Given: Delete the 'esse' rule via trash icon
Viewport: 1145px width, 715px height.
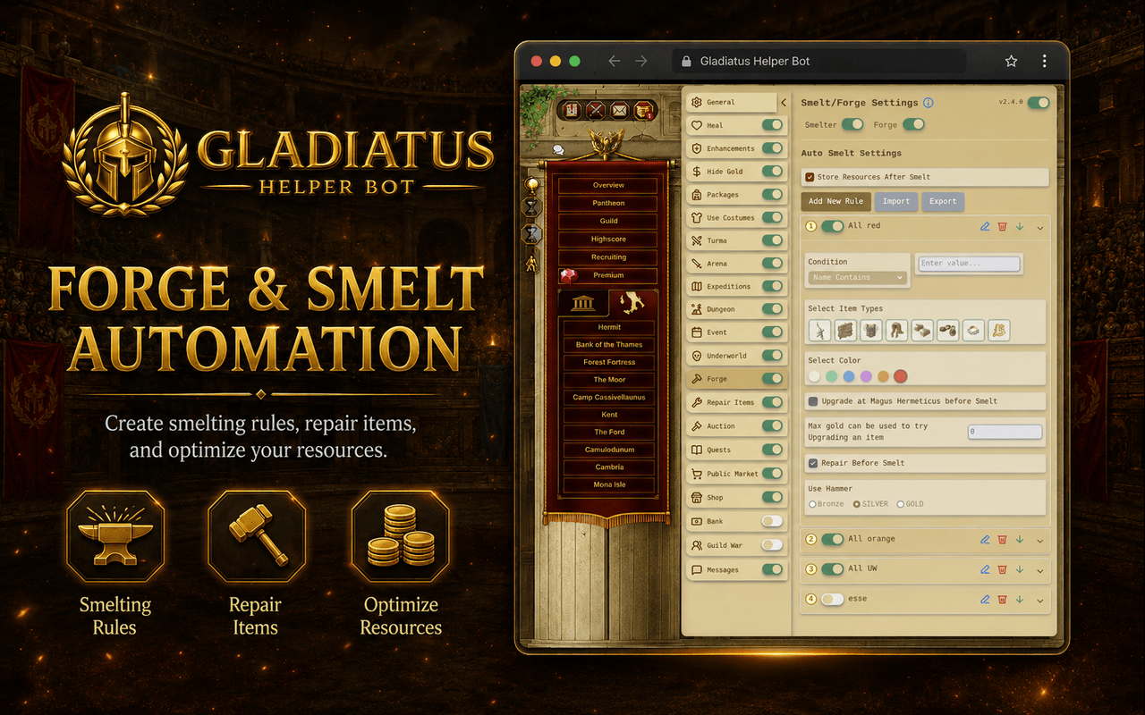Looking at the screenshot, I should [1002, 600].
